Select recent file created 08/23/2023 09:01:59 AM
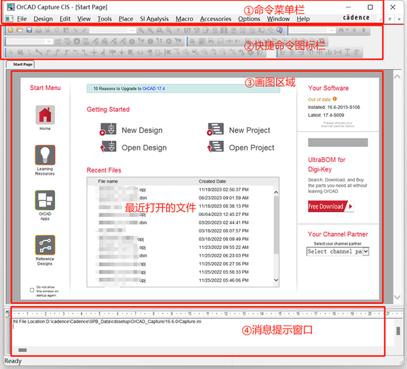The height and width of the screenshot is (369, 407). 180,198
